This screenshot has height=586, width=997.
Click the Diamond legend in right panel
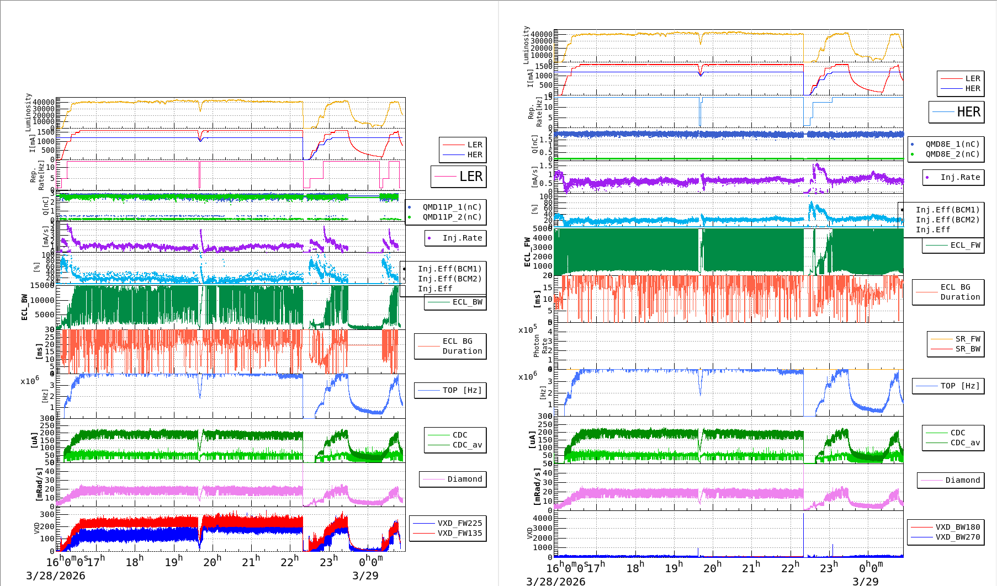(952, 480)
